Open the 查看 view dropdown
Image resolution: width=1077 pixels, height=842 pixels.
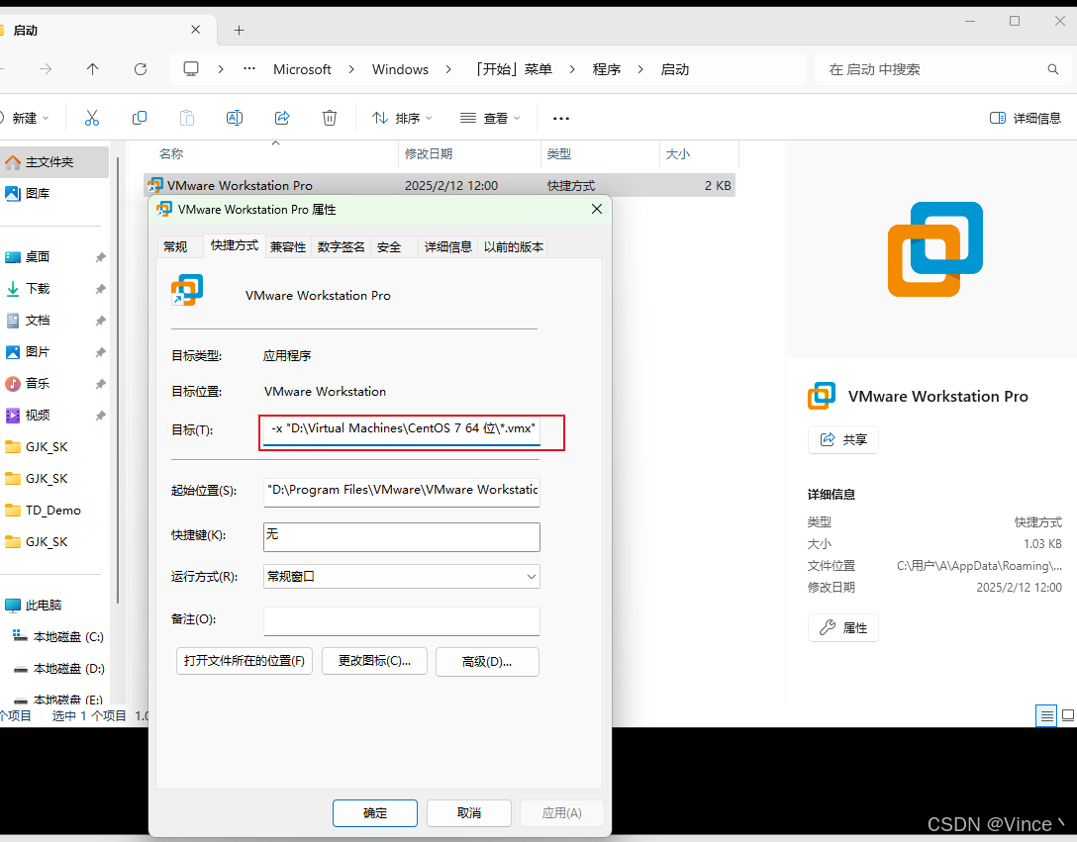point(490,118)
